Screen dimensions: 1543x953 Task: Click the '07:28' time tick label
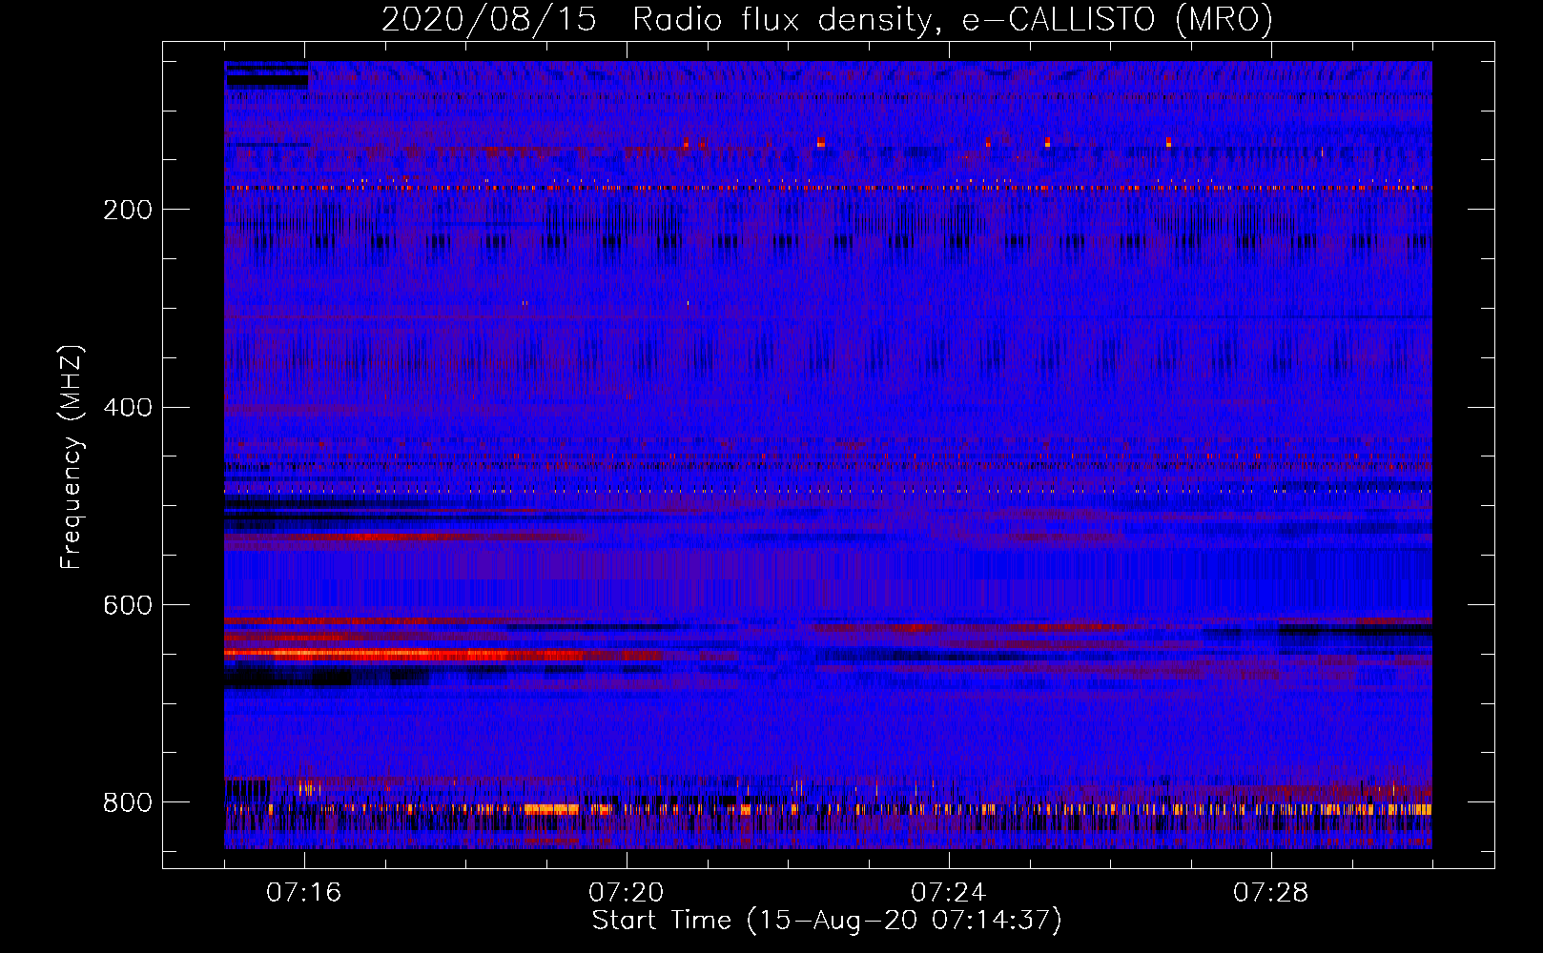coord(1271,893)
